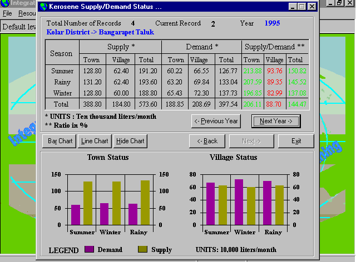This screenshot has width=356, height=262.
Task: Minimize the Kerosene Supply/Demand Status dialog
Action: click(x=293, y=7)
